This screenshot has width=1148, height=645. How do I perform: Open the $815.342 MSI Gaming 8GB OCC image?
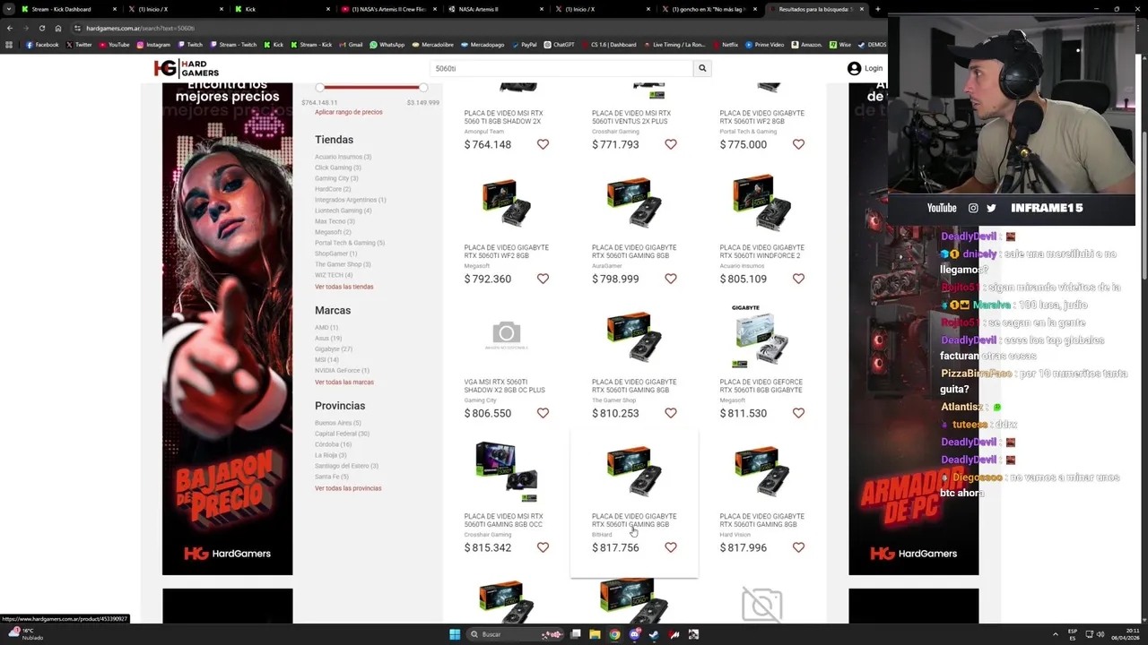click(506, 471)
